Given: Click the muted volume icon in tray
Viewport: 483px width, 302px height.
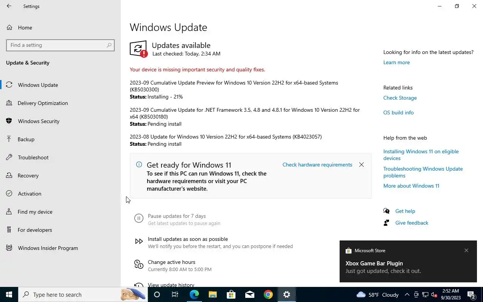Looking at the screenshot, I should pos(434,294).
